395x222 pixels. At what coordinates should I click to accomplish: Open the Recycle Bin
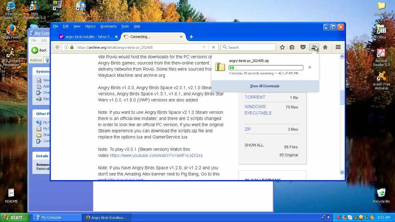click(381, 195)
